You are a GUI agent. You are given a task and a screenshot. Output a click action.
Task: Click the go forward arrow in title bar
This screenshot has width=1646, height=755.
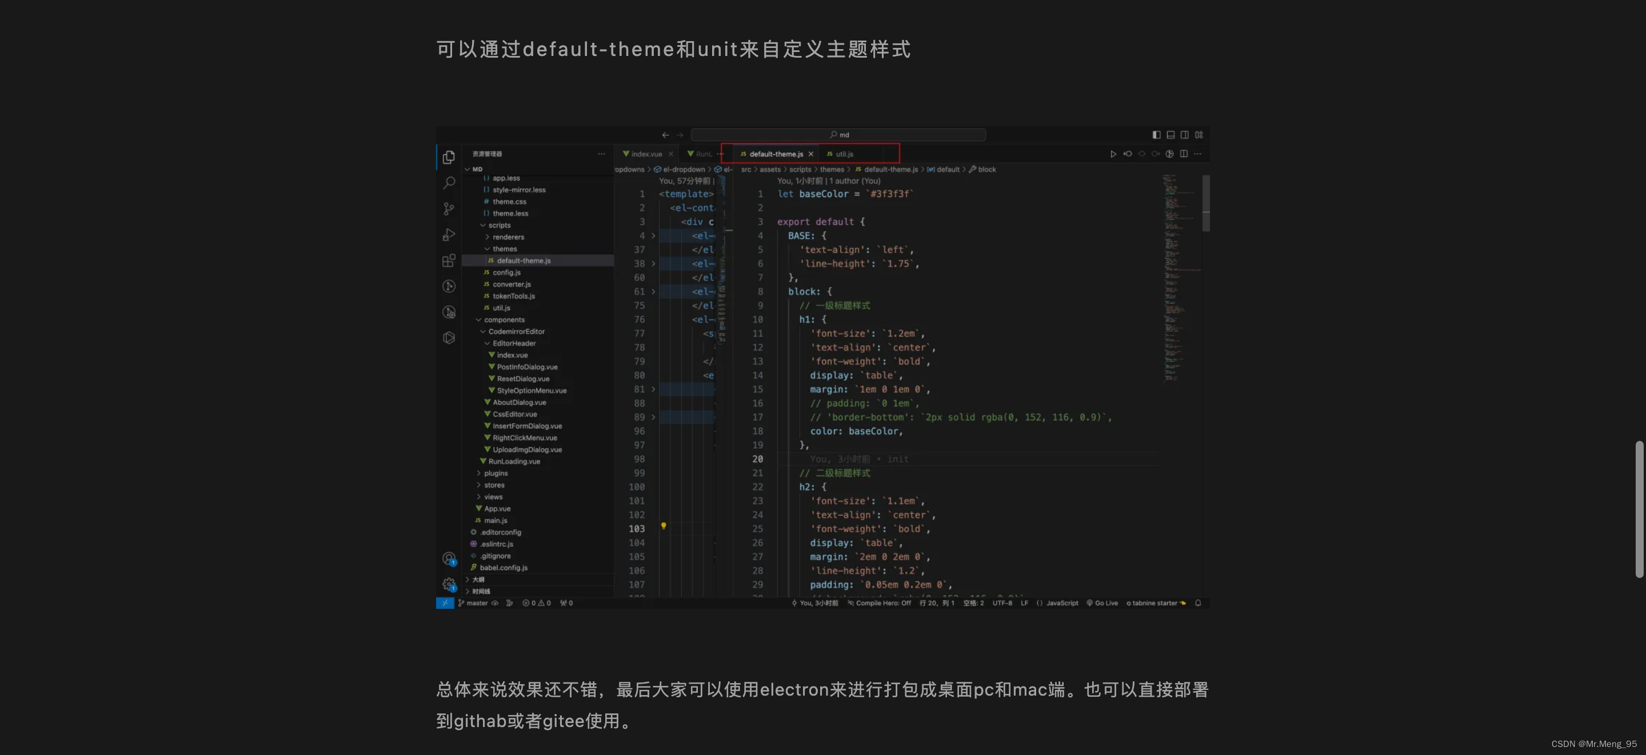679,135
